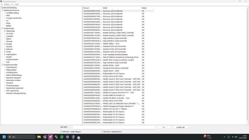Image resolution: width=249 pixels, height=140 pixels.
Task: Expand the Porter node
Action: [5, 52]
